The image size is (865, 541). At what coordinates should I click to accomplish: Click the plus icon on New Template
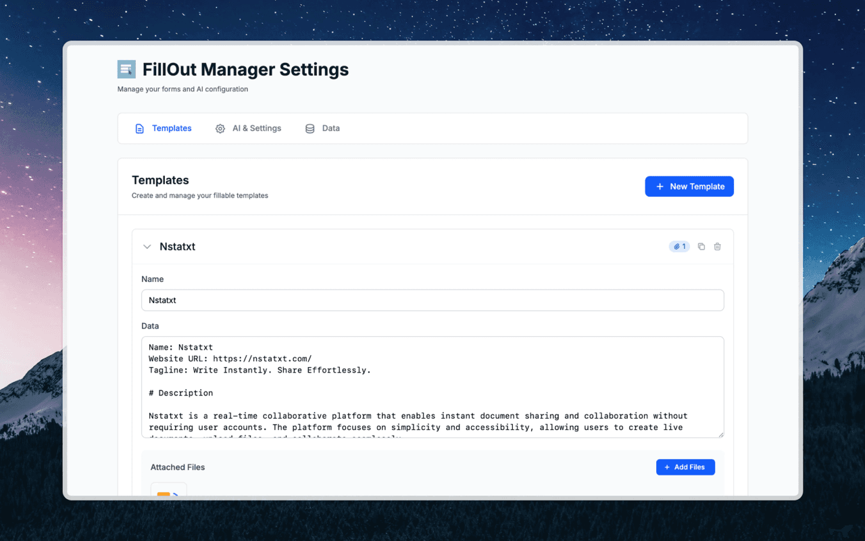pos(659,186)
